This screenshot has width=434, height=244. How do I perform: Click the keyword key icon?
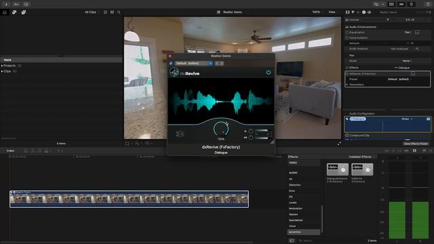pyautogui.click(x=16, y=4)
